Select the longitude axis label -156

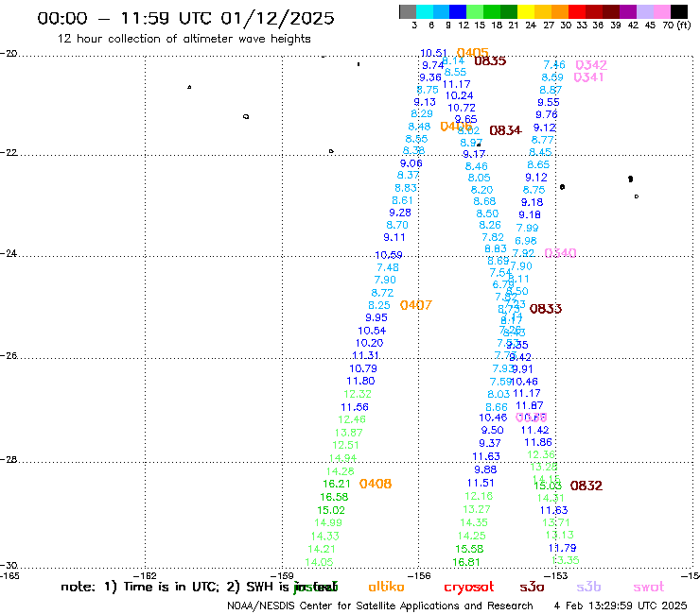(x=419, y=575)
